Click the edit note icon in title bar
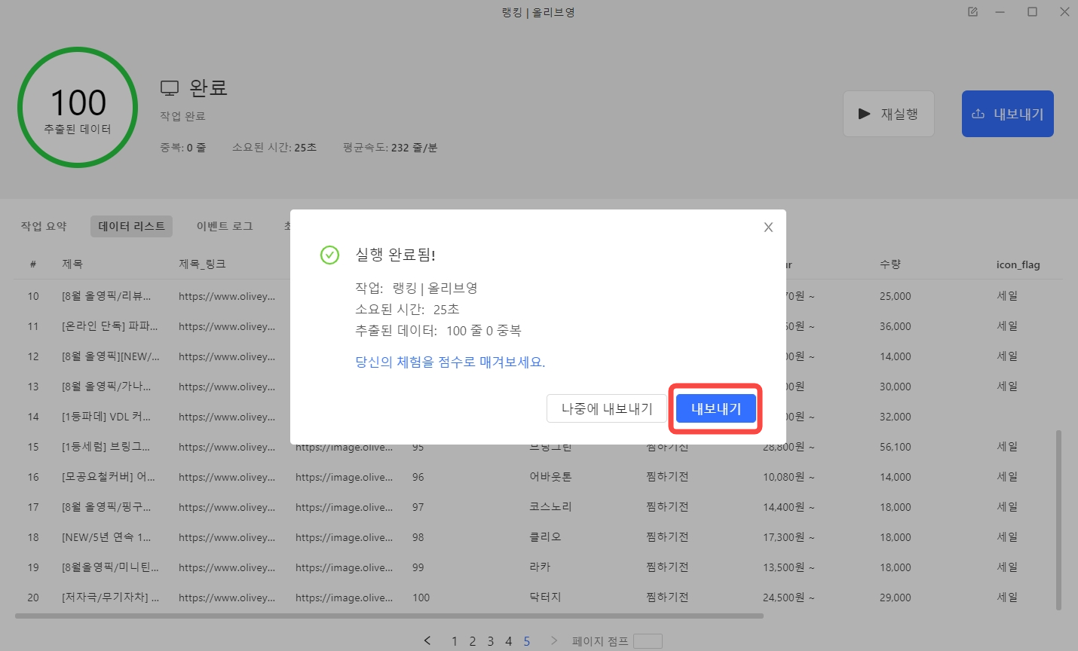Screen dimensions: 1078x651 [x=972, y=12]
